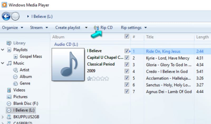Click Create playlist in the toolbar
The width and height of the screenshot is (211, 124).
point(68,28)
